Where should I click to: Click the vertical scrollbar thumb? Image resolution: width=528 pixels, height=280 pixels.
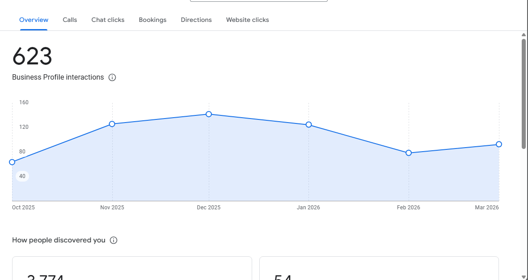[x=524, y=93]
